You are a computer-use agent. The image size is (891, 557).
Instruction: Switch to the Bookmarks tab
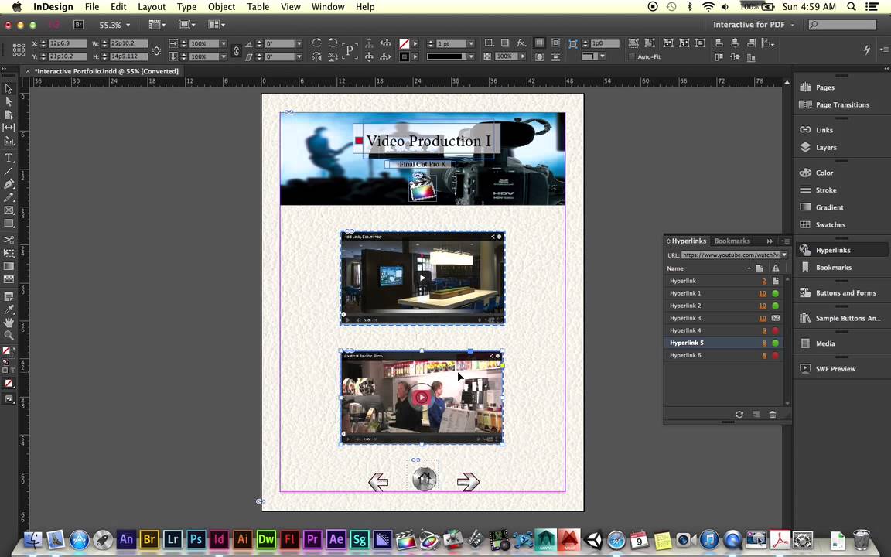tap(732, 241)
